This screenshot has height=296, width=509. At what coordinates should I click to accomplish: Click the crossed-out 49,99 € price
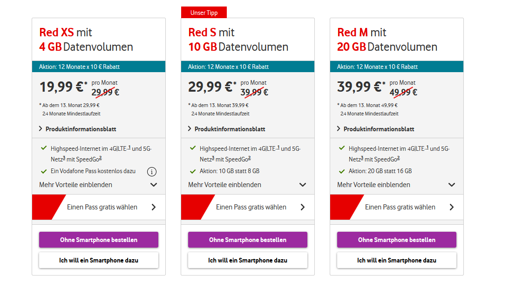pos(403,92)
